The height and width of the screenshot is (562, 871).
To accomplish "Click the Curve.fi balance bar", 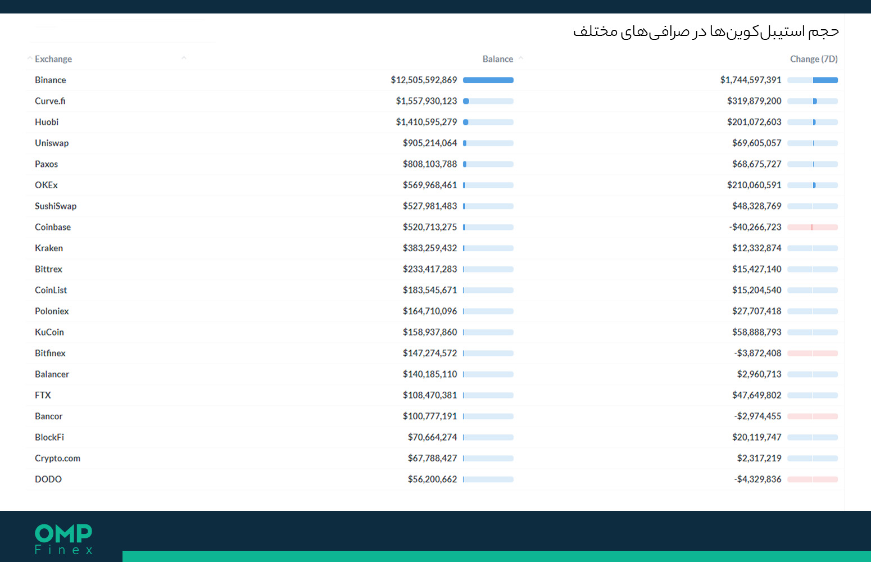I will [x=488, y=101].
